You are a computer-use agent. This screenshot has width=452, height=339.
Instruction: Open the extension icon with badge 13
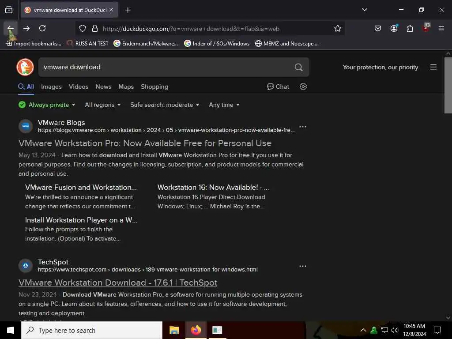point(426,28)
